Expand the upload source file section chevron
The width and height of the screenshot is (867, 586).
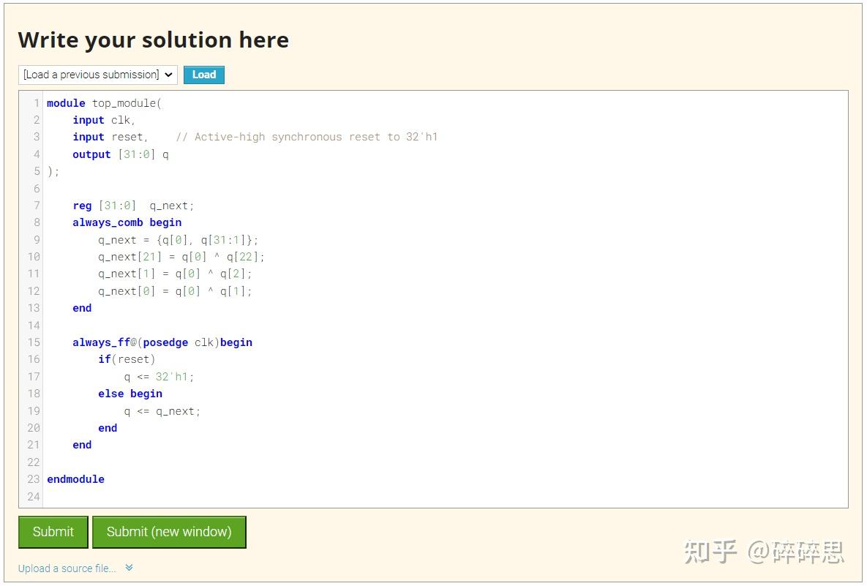(129, 568)
